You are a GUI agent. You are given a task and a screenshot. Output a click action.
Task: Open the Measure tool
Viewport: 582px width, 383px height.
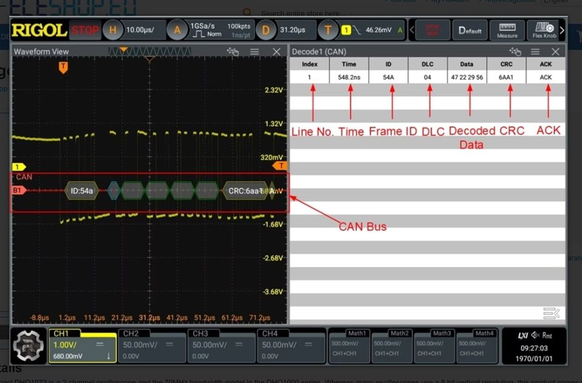click(x=507, y=30)
